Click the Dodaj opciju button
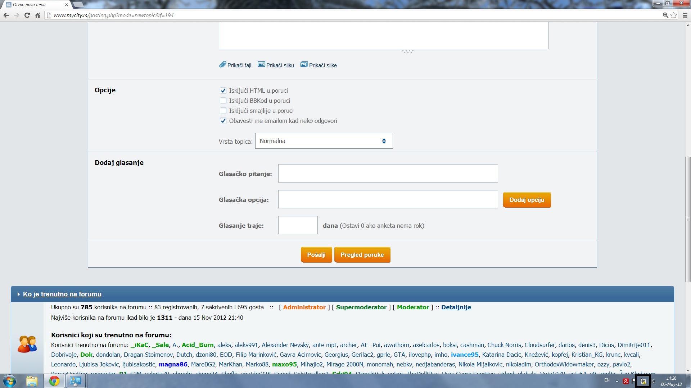This screenshot has height=388, width=691. point(527,200)
